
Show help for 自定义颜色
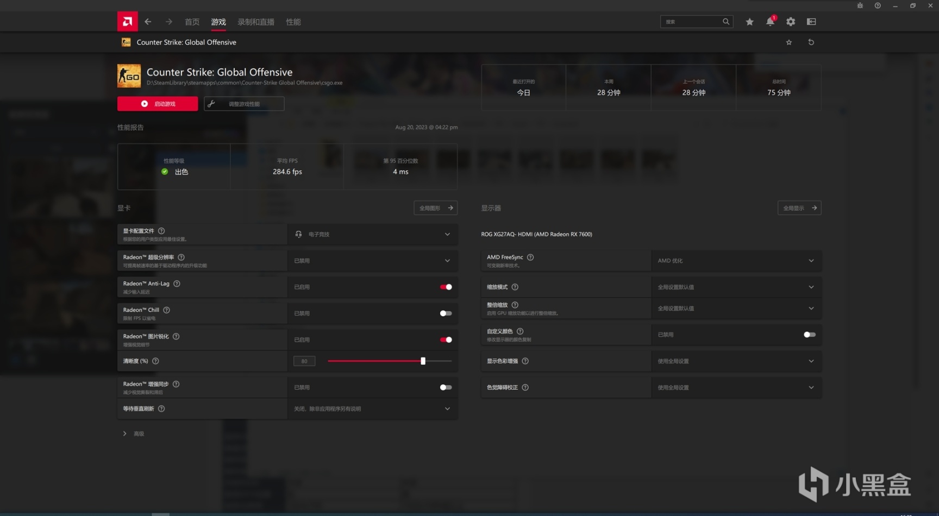520,331
